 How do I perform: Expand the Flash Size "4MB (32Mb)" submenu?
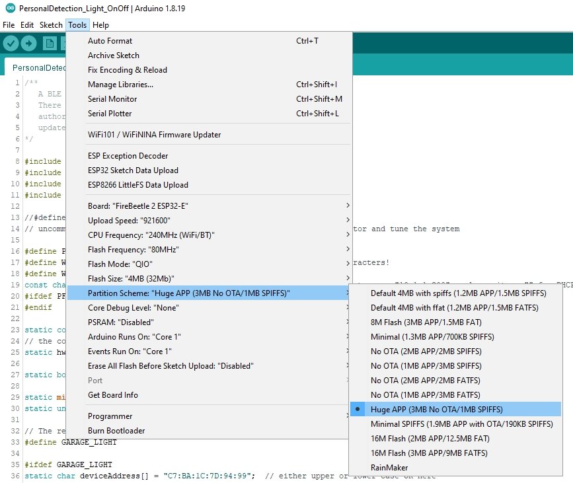click(x=209, y=279)
